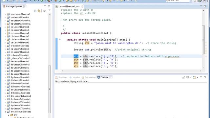This screenshot has width=210, height=118.
Task: Click the editor scroll-down arrow
Action: click(x=203, y=68)
